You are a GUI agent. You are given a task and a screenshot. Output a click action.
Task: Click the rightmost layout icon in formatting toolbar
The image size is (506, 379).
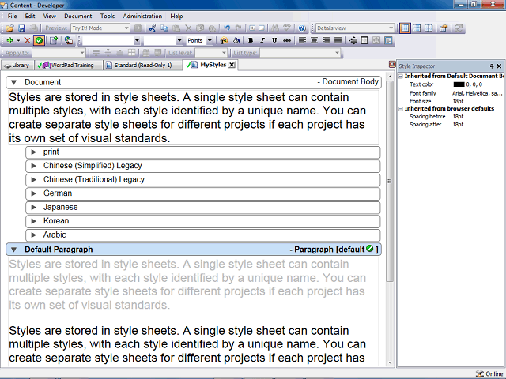coord(388,40)
